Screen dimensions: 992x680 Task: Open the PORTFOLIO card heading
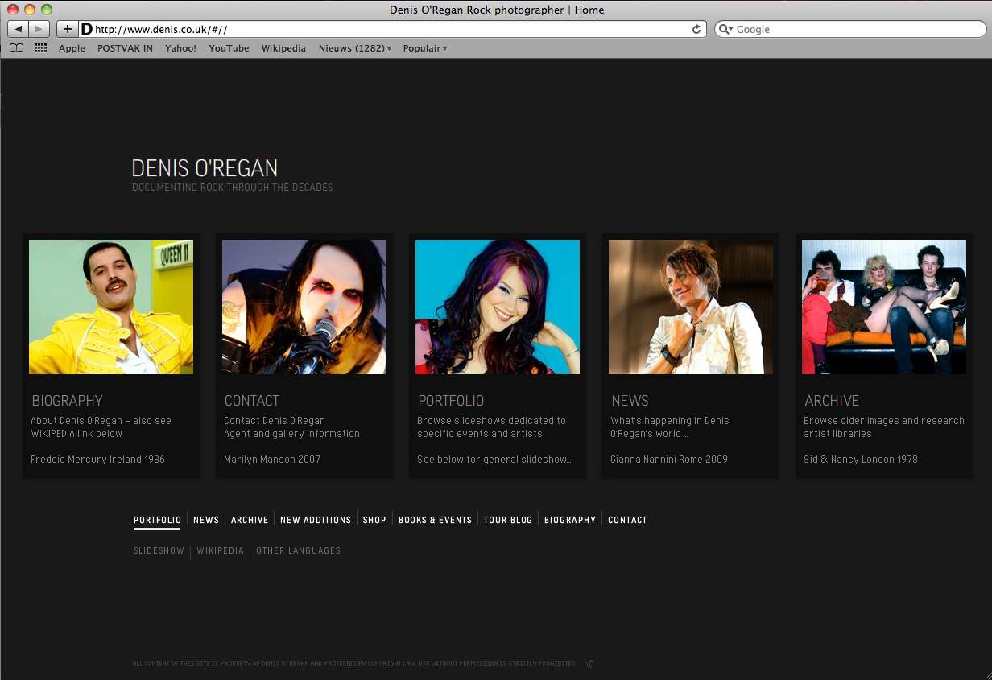tap(451, 400)
